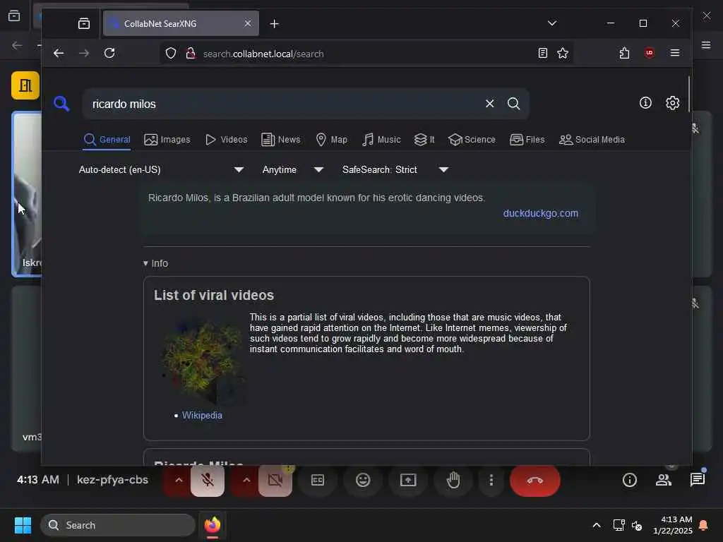Open meeting details info icon

coord(629,480)
